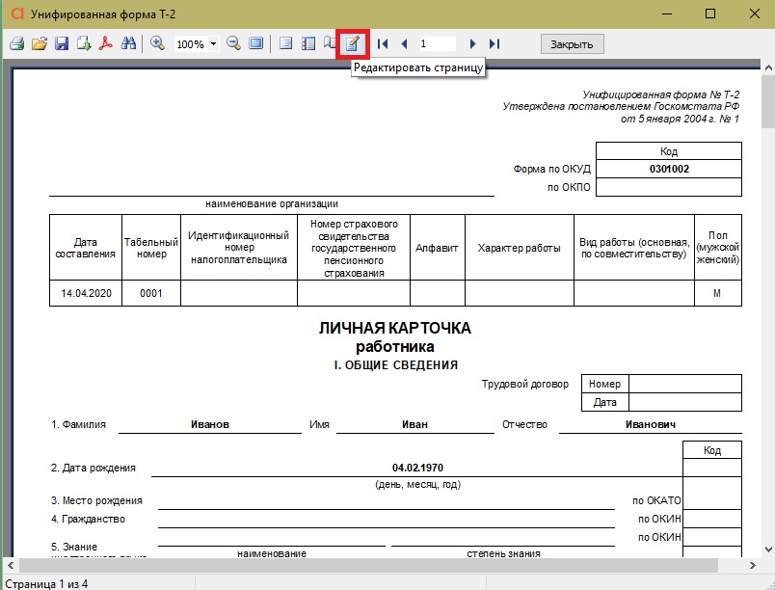Export the form to PDF

(106, 43)
